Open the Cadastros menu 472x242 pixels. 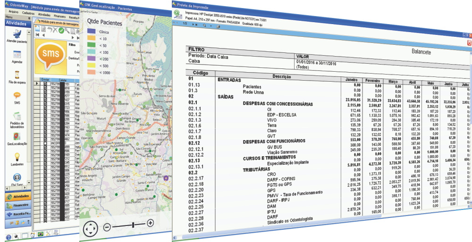point(28,13)
